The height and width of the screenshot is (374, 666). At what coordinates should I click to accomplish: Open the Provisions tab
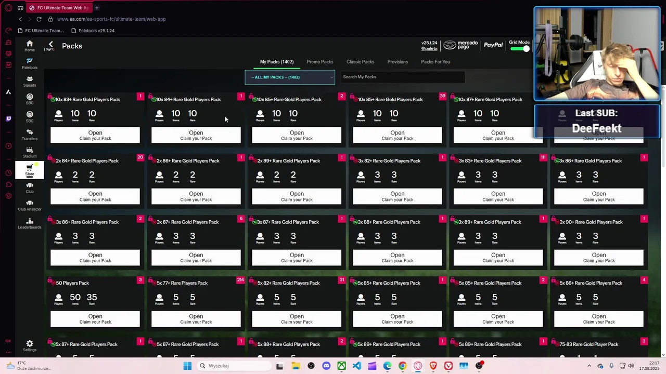[x=398, y=62]
